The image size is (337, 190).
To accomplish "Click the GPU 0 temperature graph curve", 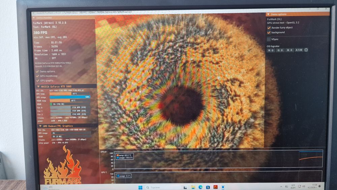I will point(311,158).
